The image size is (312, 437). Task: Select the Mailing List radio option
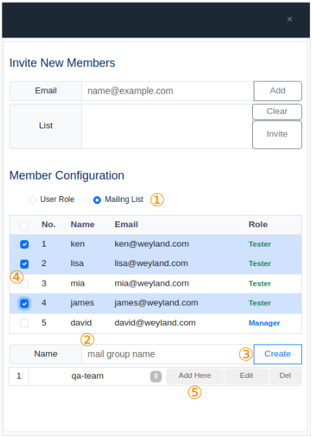click(x=97, y=200)
